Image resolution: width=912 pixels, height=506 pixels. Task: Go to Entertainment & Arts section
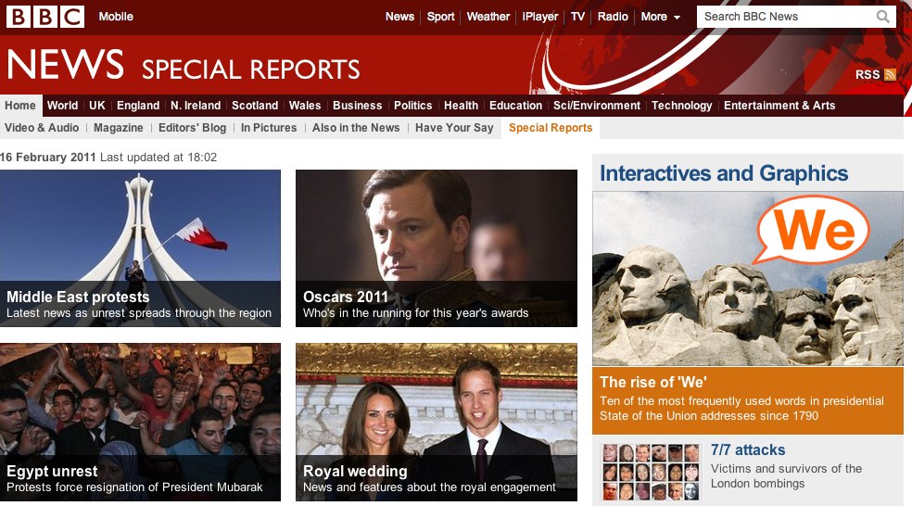(x=779, y=106)
